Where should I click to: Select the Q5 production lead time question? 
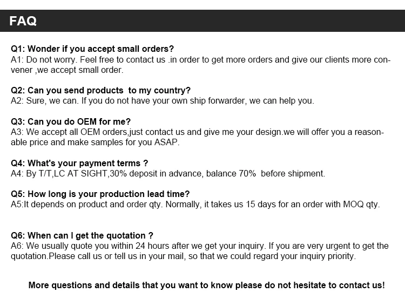tap(100, 194)
